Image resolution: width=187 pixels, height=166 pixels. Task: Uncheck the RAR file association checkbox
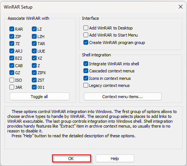click(12, 29)
